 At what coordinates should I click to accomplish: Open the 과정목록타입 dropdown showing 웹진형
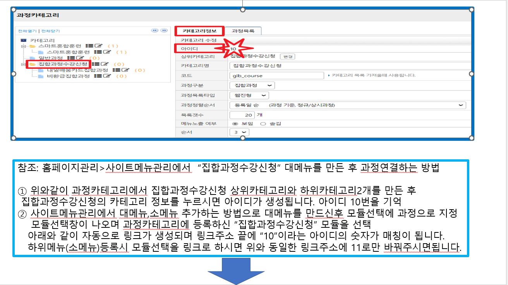coord(249,95)
